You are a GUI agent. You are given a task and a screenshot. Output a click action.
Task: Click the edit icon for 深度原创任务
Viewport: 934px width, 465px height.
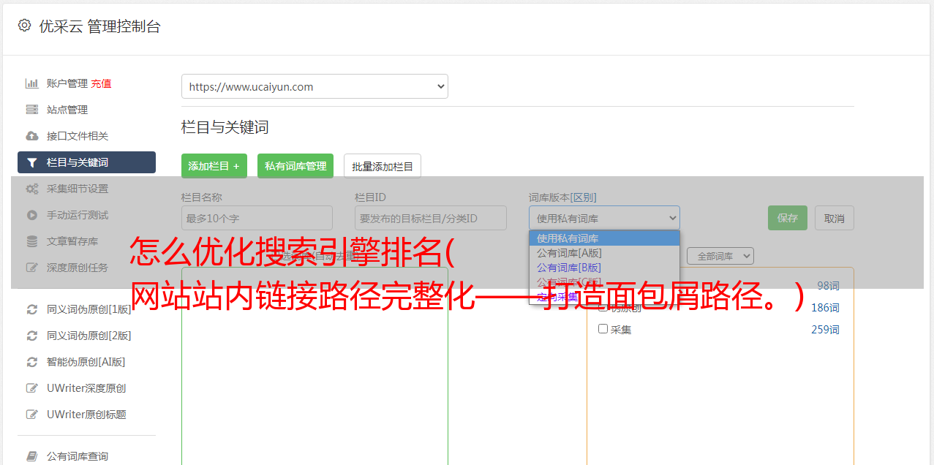point(32,268)
